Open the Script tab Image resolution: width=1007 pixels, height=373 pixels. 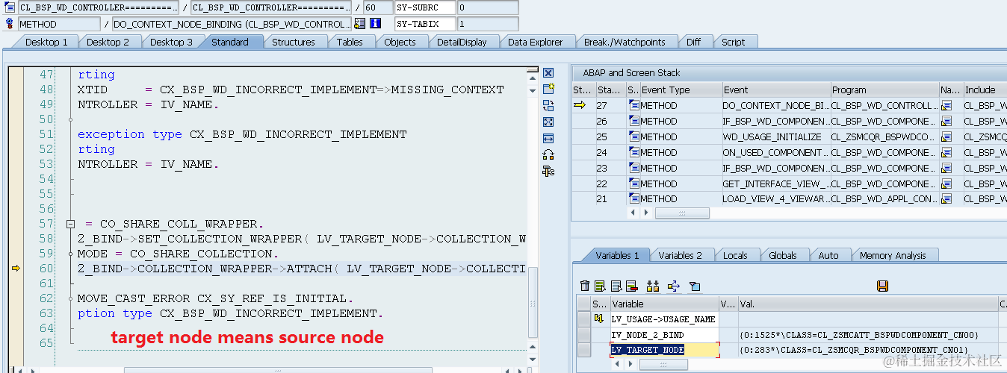[733, 42]
